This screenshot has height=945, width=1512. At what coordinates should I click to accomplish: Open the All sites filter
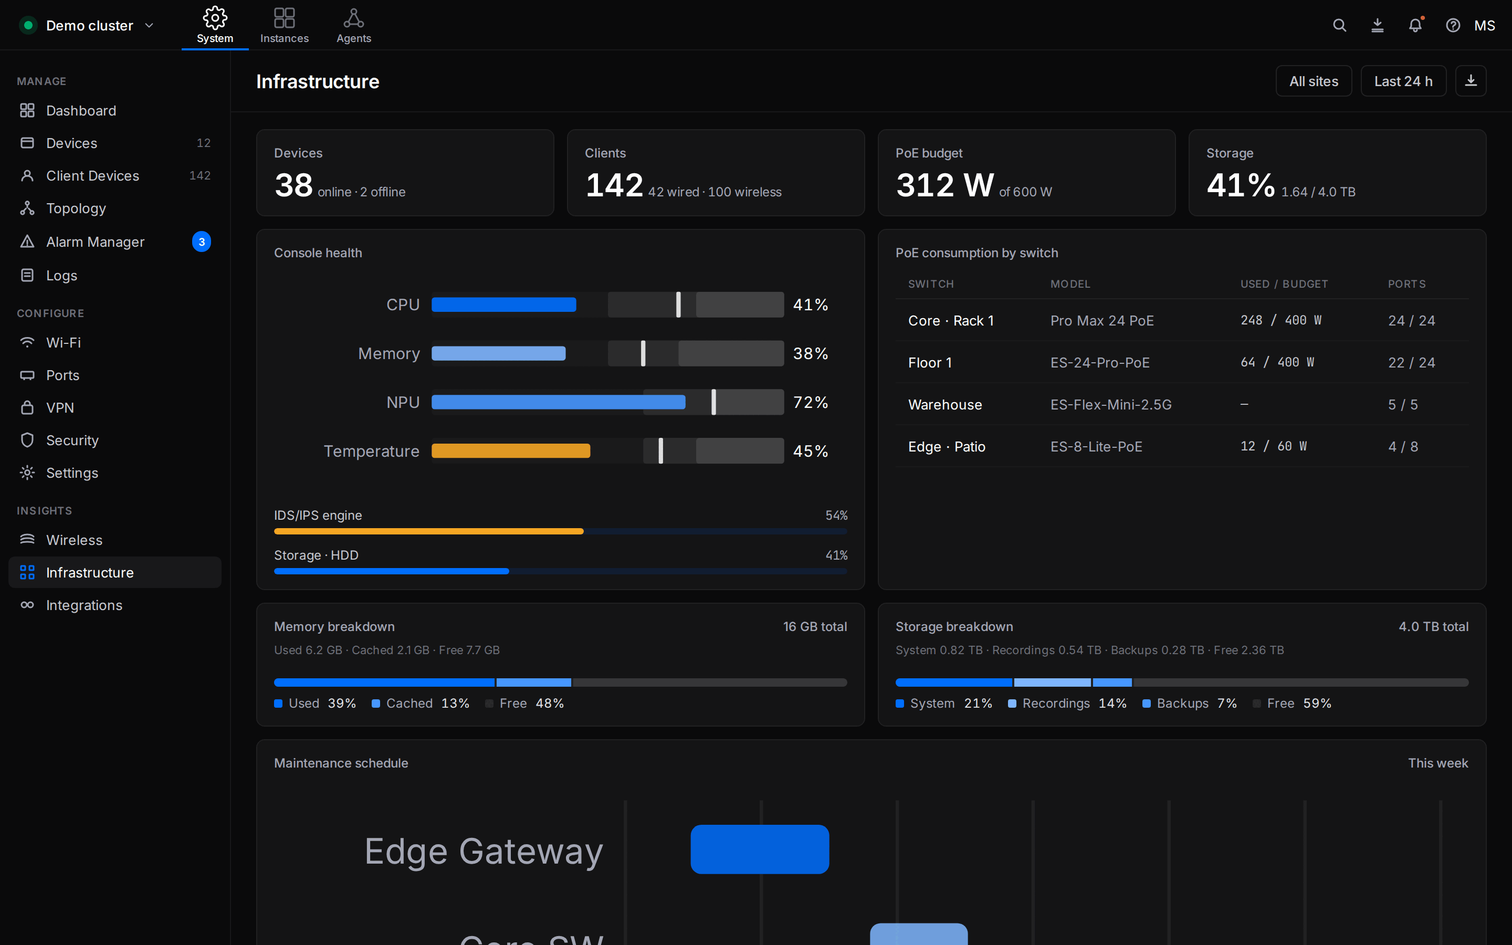coord(1314,81)
